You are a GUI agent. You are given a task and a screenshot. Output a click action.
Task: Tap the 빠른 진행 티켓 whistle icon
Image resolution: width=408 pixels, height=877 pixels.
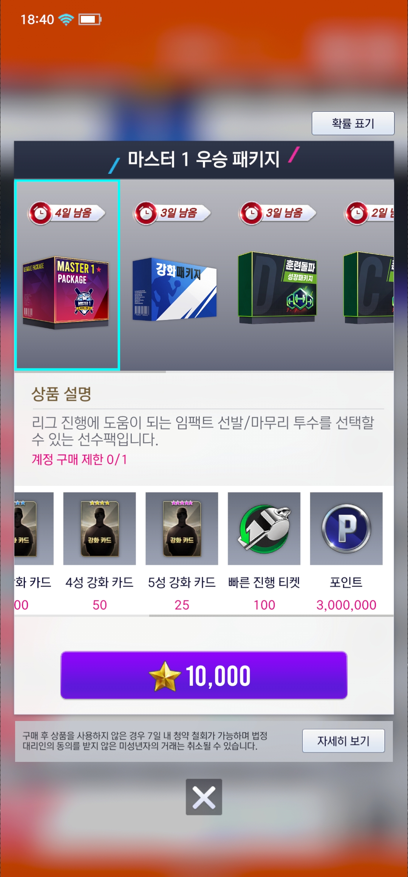tap(264, 529)
